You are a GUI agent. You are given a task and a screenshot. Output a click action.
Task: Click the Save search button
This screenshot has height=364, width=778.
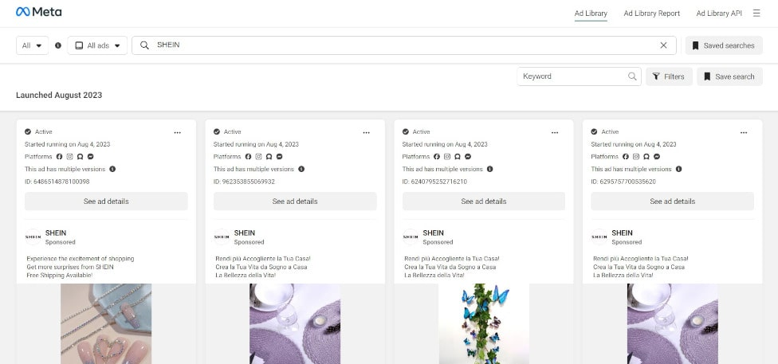pos(729,76)
